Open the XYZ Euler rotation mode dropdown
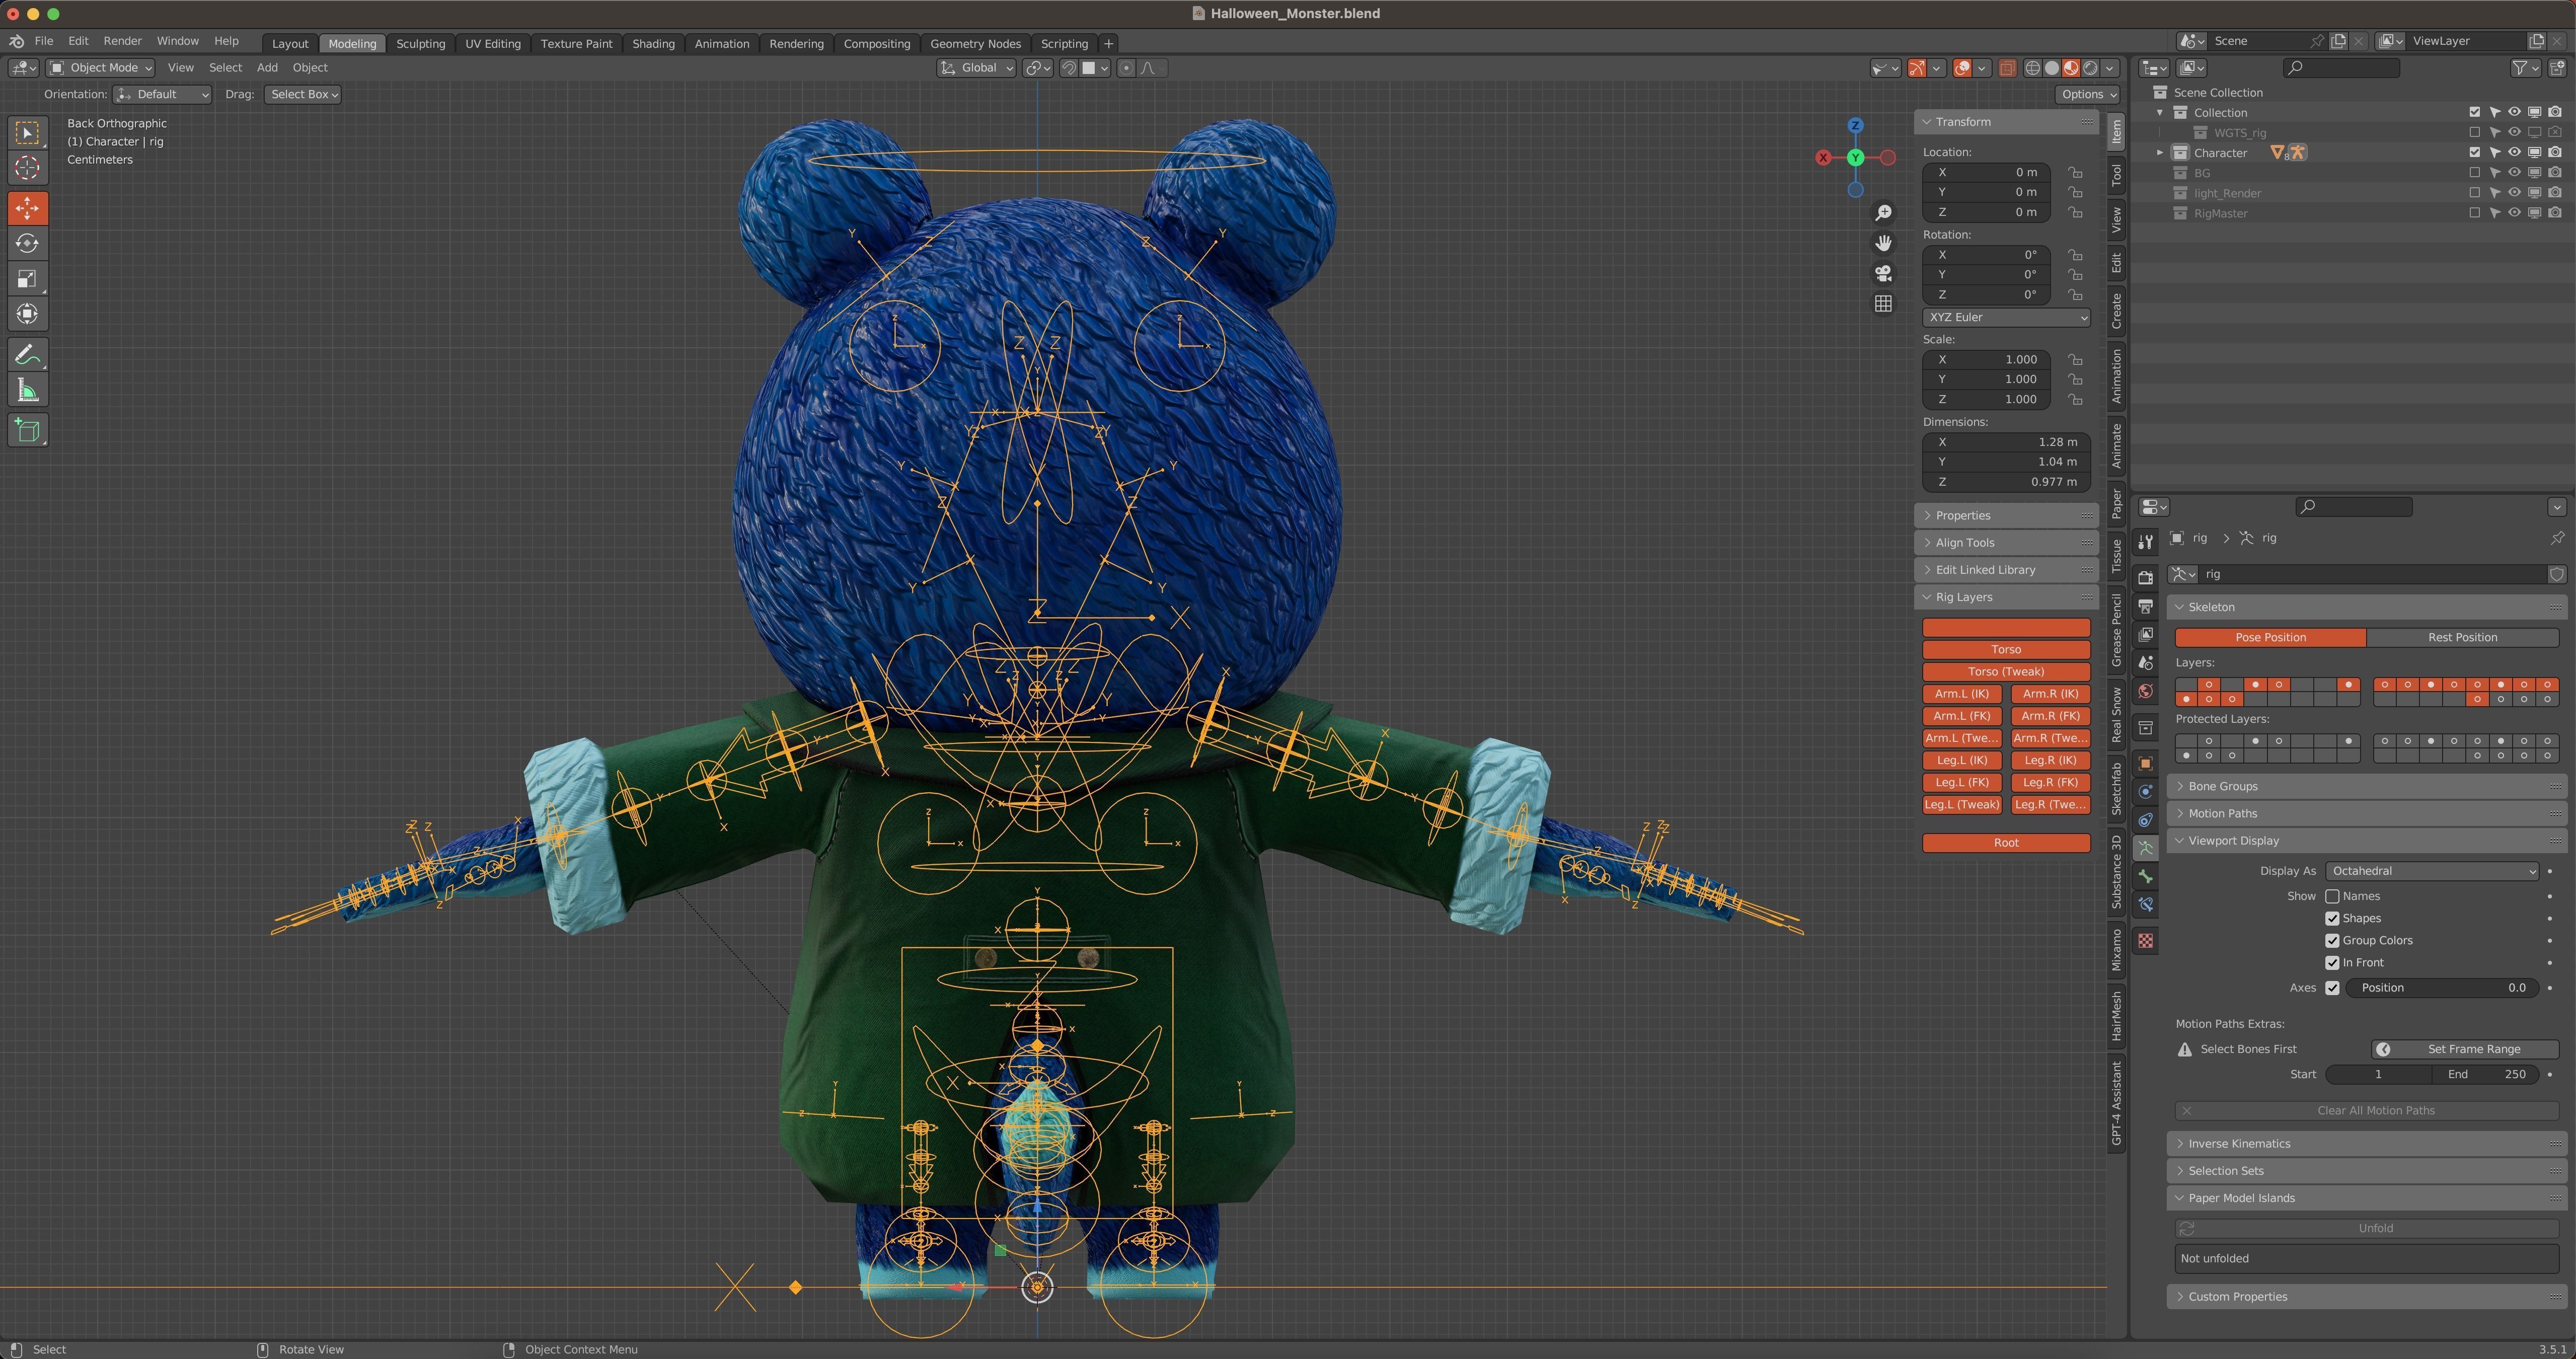This screenshot has width=2576, height=1359. click(x=2006, y=317)
